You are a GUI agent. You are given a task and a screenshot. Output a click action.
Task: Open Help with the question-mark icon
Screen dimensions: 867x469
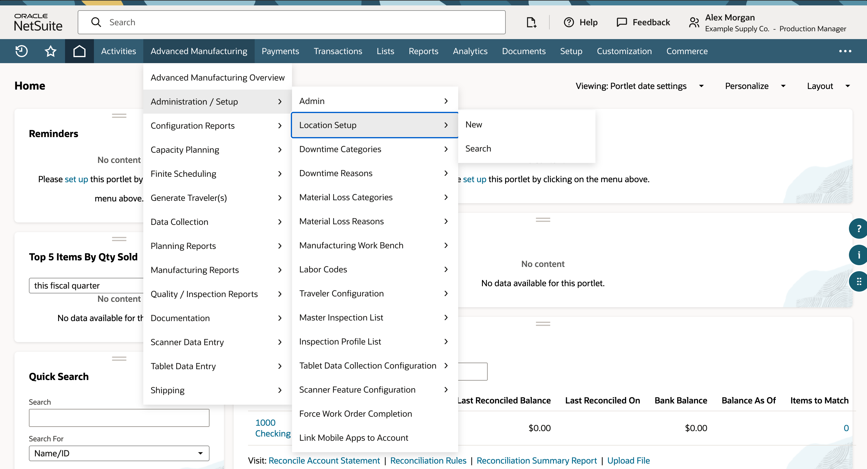[569, 22]
